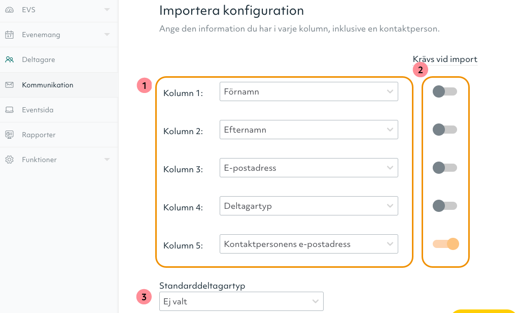The image size is (521, 313).
Task: Disable the Kolumn 5 required import toggle
Action: click(x=445, y=244)
